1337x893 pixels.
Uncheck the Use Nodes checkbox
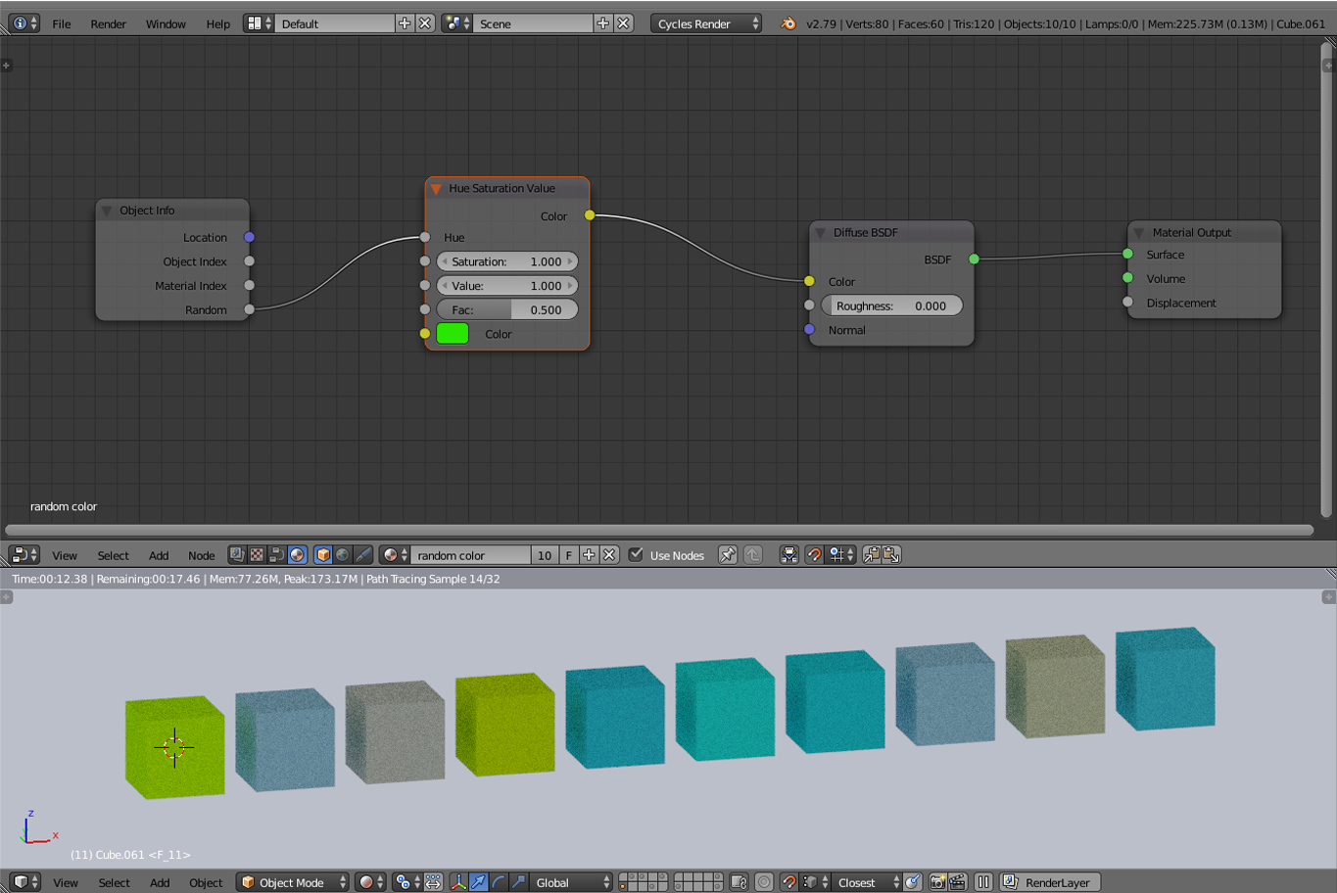(x=637, y=555)
